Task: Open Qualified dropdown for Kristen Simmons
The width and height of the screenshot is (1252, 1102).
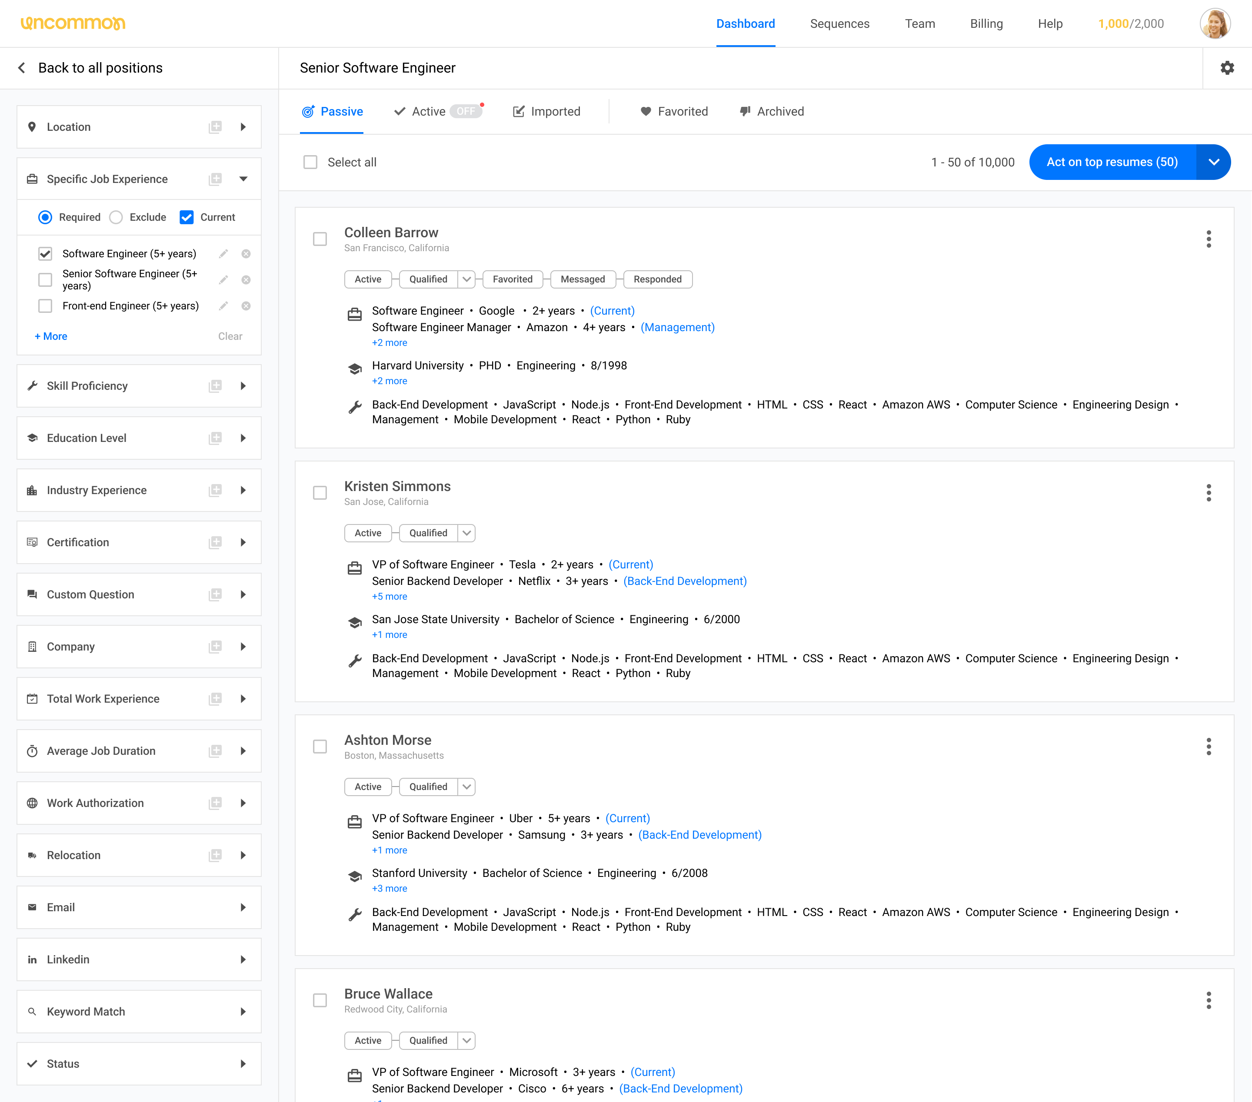Action: click(467, 533)
